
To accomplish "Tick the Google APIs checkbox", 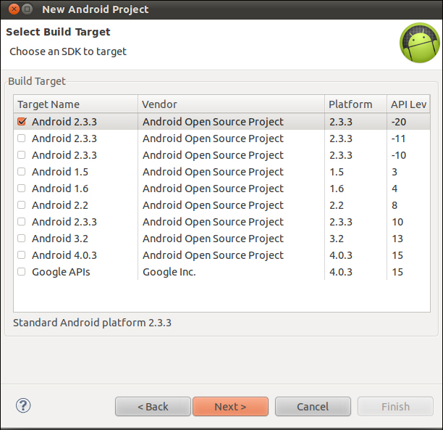I will click(22, 272).
